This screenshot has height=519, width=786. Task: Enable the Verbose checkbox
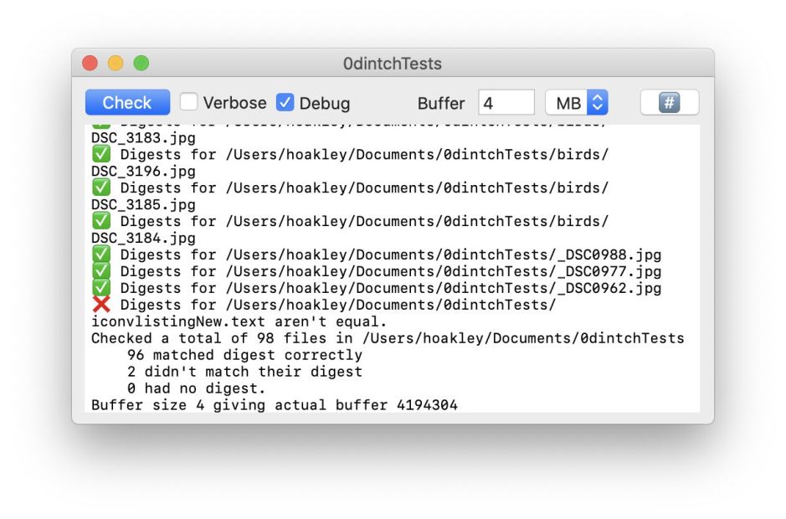click(189, 103)
